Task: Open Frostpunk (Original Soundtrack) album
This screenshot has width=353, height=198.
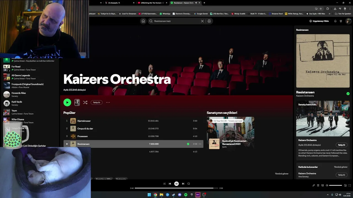Action: click(30, 86)
